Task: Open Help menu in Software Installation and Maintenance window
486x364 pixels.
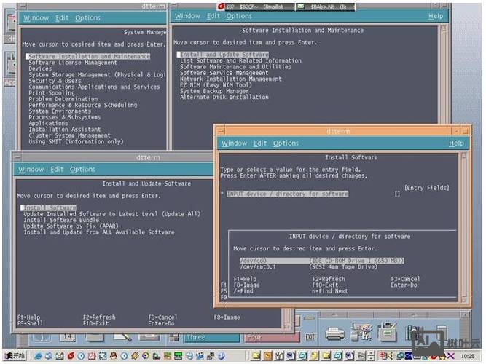Action: click(435, 16)
